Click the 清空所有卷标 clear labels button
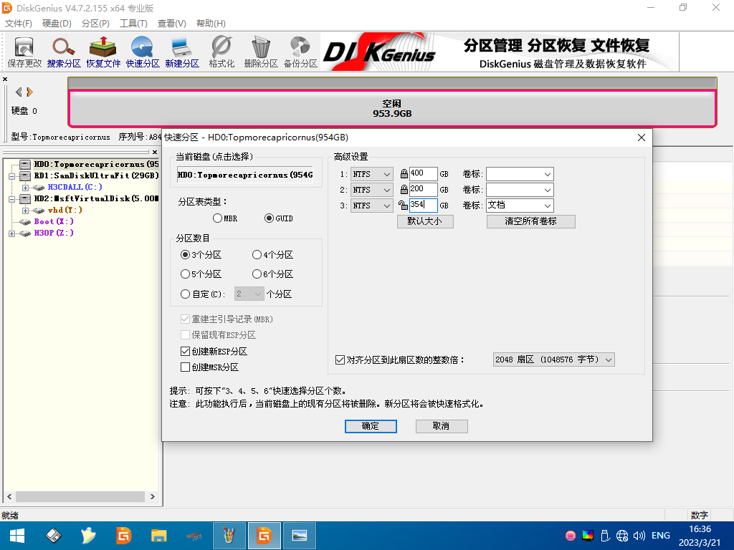734x550 pixels. [531, 221]
